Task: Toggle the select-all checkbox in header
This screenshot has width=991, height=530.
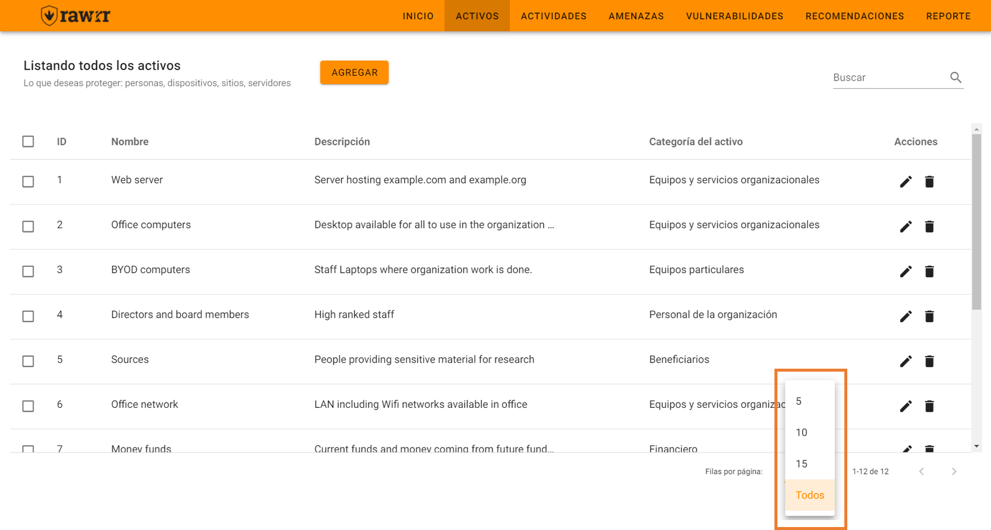Action: click(x=28, y=142)
